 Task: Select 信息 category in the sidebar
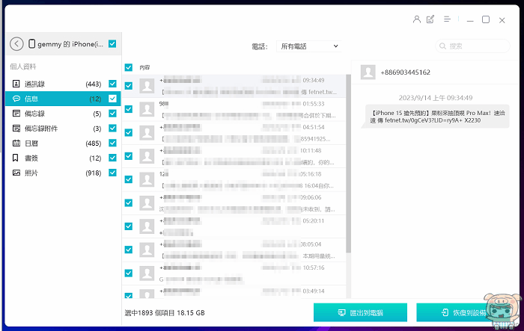click(63, 99)
